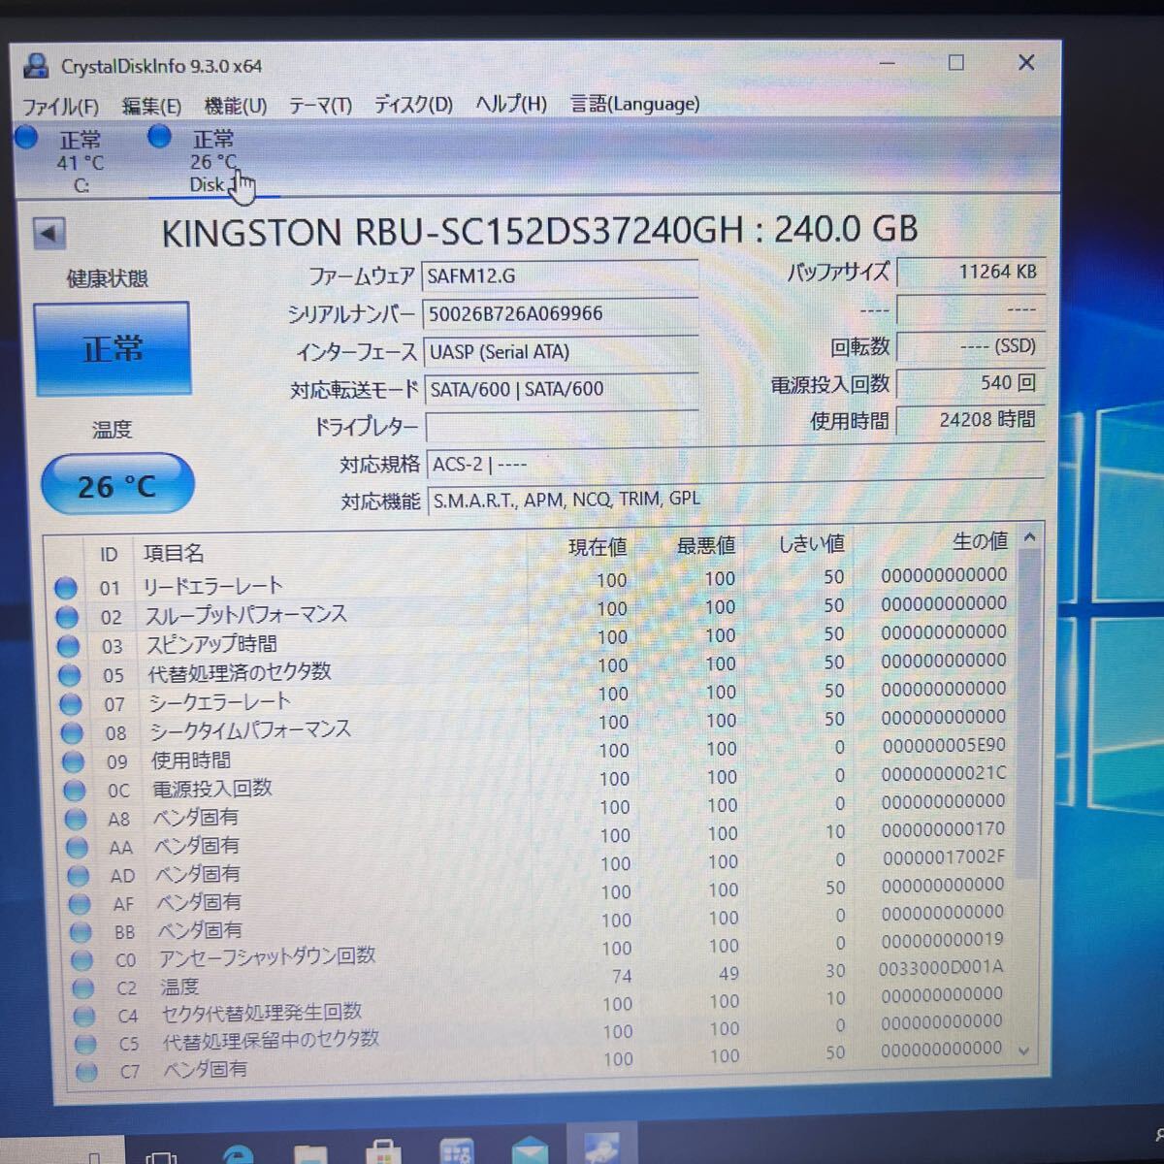Open the ディスク(D) menu
This screenshot has height=1164, width=1164.
pyautogui.click(x=413, y=104)
